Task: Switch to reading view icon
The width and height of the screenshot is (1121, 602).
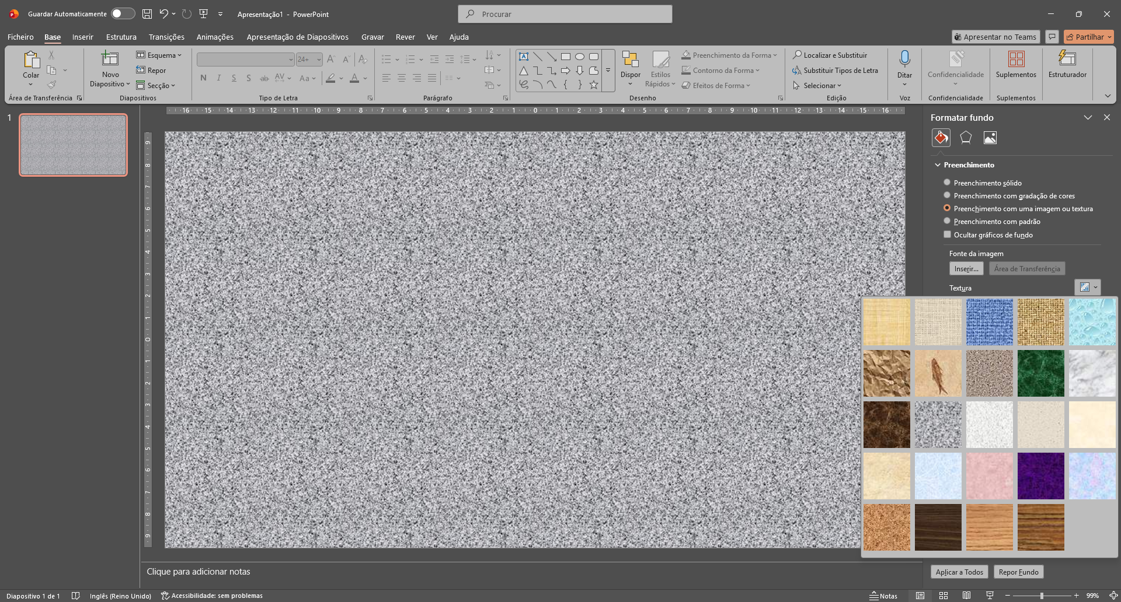Action: click(x=966, y=596)
